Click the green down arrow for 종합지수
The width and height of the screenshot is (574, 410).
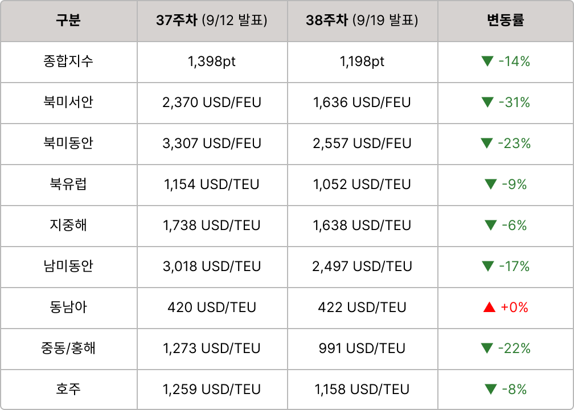487,61
